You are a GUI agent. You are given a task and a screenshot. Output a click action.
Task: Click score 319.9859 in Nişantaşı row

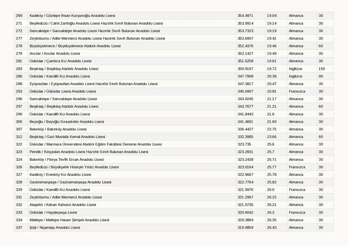[x=250, y=228]
